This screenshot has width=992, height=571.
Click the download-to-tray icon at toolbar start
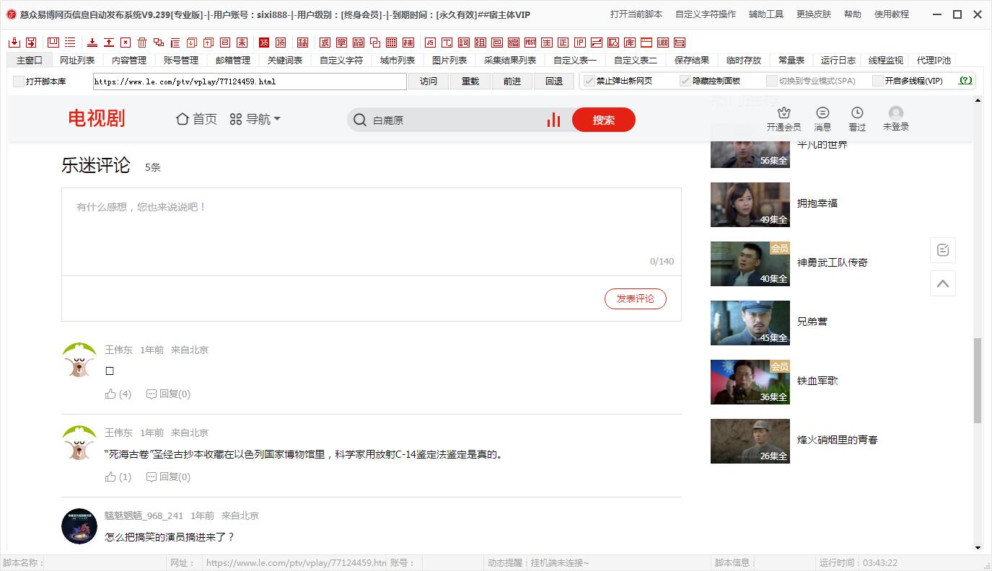14,42
